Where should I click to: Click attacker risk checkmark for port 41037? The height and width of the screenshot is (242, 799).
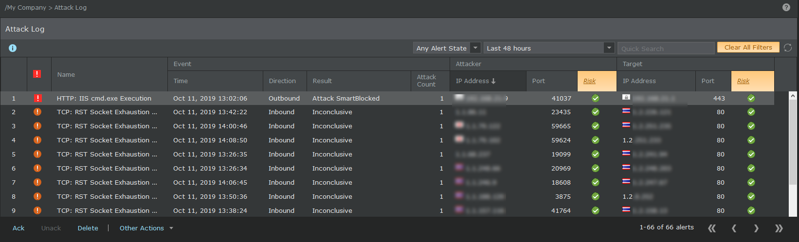[x=595, y=98]
